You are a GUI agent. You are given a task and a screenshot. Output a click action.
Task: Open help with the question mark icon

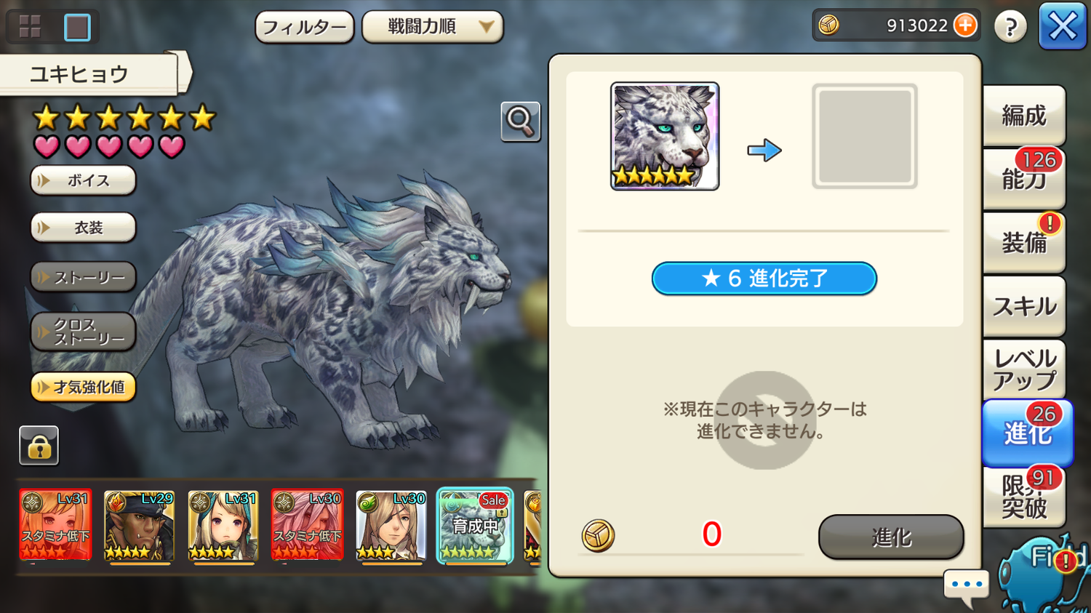1010,27
